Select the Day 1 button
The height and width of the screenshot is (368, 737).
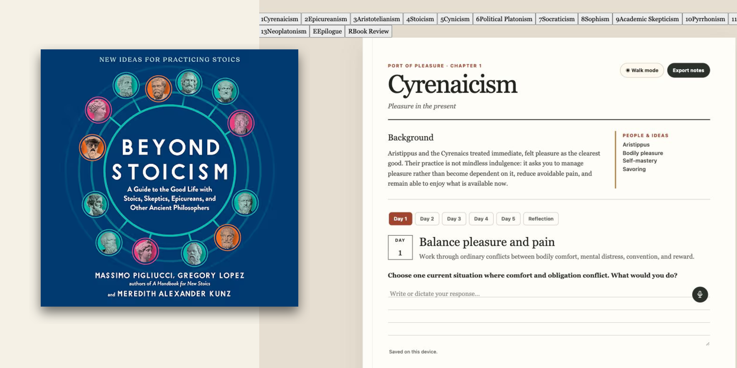pyautogui.click(x=400, y=219)
